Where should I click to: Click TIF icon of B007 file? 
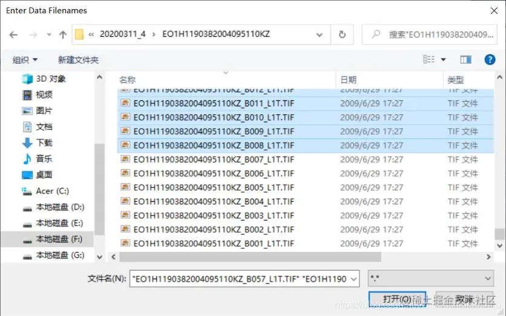pyautogui.click(x=125, y=159)
